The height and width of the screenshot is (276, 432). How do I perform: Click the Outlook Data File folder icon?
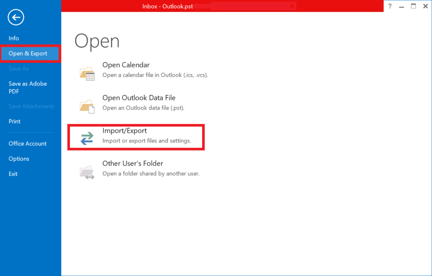pos(86,106)
